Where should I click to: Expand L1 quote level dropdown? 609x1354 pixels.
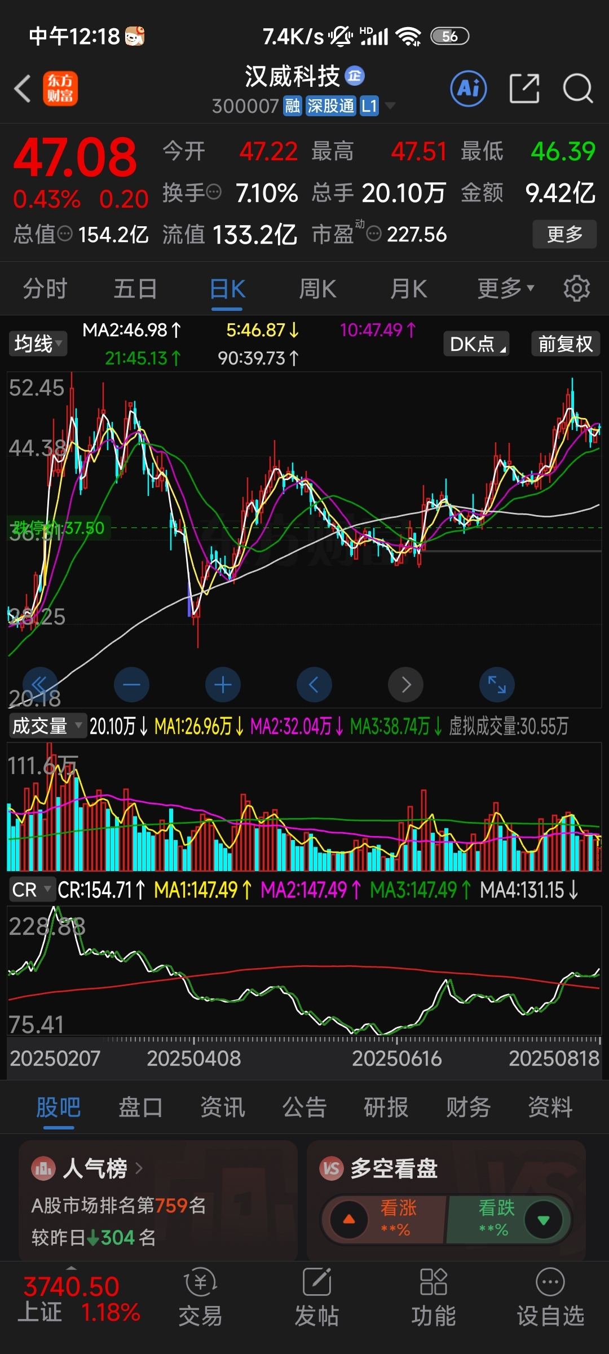tap(390, 105)
